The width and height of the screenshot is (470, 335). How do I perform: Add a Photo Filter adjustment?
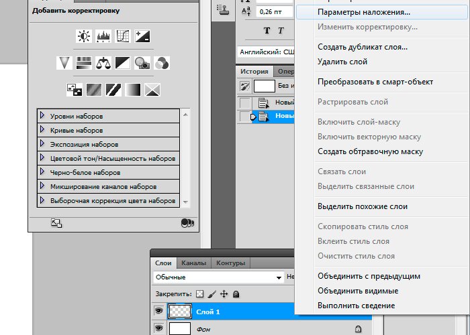coord(142,63)
